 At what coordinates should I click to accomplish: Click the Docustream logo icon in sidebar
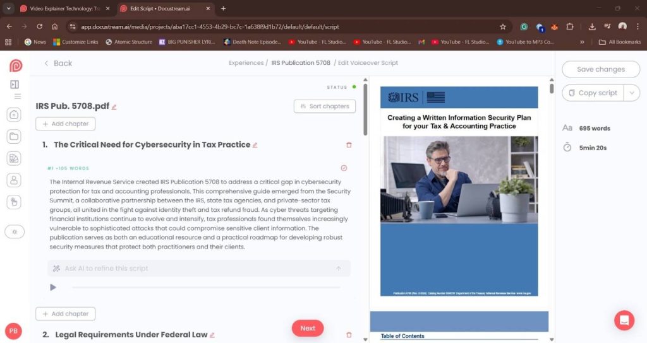16,66
